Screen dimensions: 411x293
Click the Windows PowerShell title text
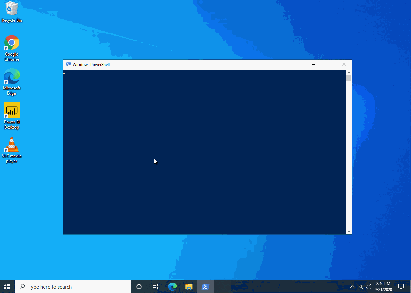91,65
